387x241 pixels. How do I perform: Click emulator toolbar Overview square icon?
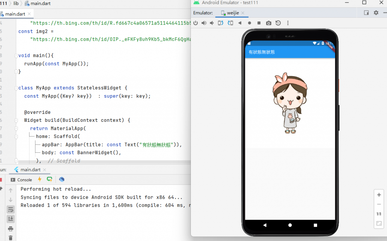[x=259, y=23]
